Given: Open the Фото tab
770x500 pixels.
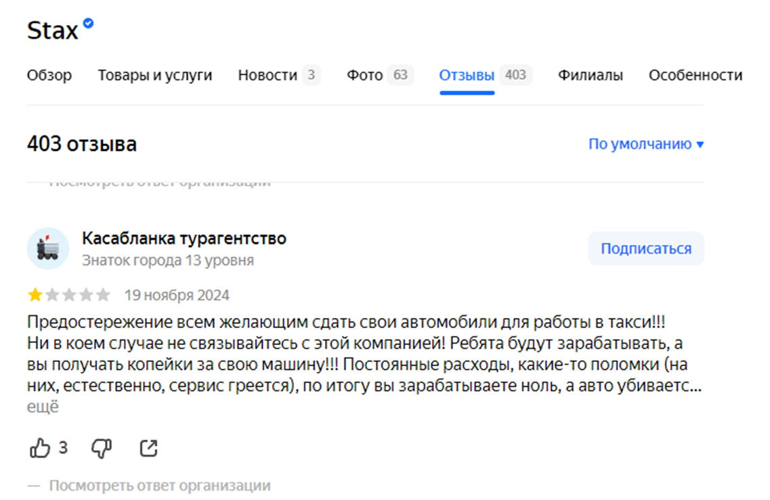Looking at the screenshot, I should coord(380,75).
